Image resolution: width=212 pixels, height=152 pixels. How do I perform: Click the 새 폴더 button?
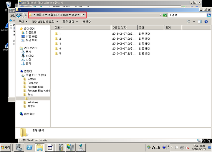87,21
